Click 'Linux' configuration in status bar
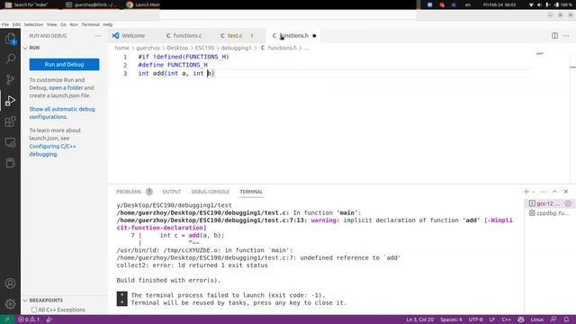The height and width of the screenshot is (324, 576). (x=536, y=319)
